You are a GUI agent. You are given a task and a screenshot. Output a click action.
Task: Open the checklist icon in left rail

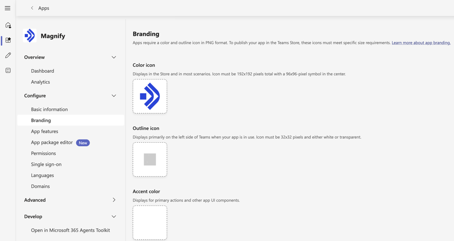pos(8,70)
